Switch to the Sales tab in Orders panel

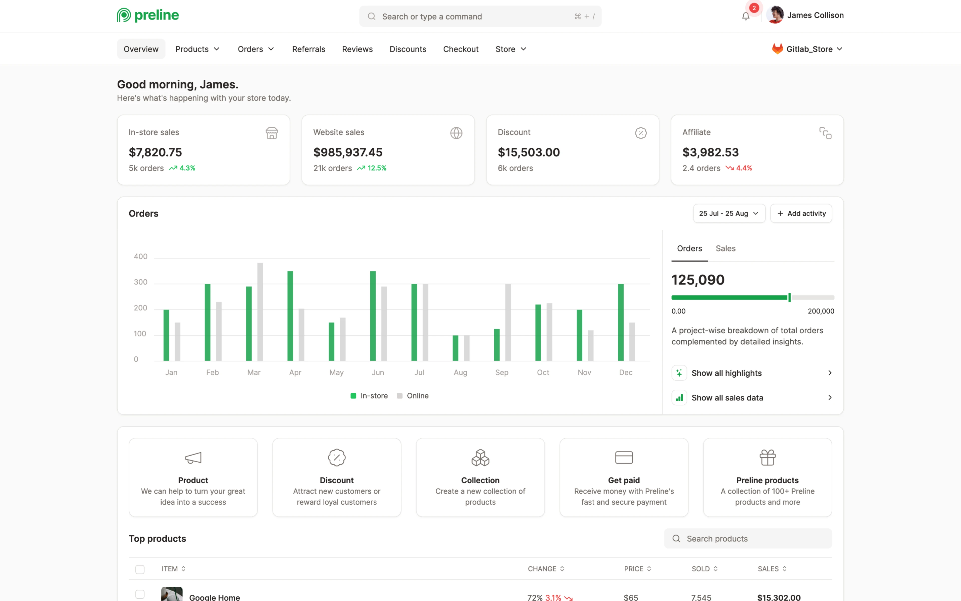click(x=726, y=248)
